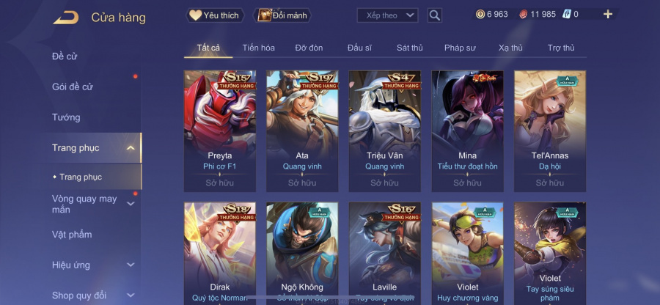
Task: Choose the Mina Tiểu thư đoạt hồn skin
Action: pos(467,131)
